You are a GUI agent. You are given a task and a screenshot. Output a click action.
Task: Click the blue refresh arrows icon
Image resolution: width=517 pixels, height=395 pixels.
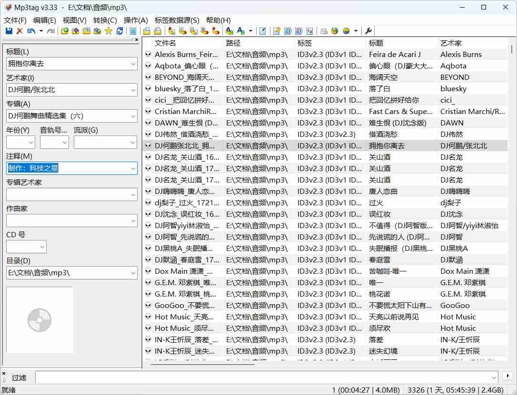[x=119, y=31]
